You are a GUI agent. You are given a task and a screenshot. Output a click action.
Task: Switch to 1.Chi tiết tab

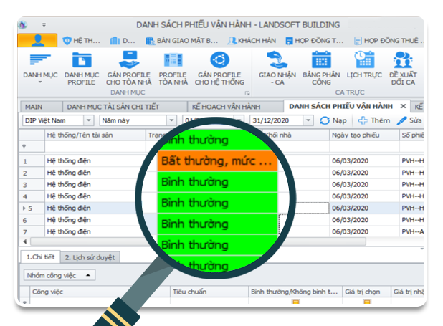tap(40, 257)
